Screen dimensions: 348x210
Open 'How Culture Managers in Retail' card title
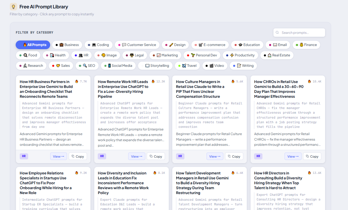coord(200,89)
